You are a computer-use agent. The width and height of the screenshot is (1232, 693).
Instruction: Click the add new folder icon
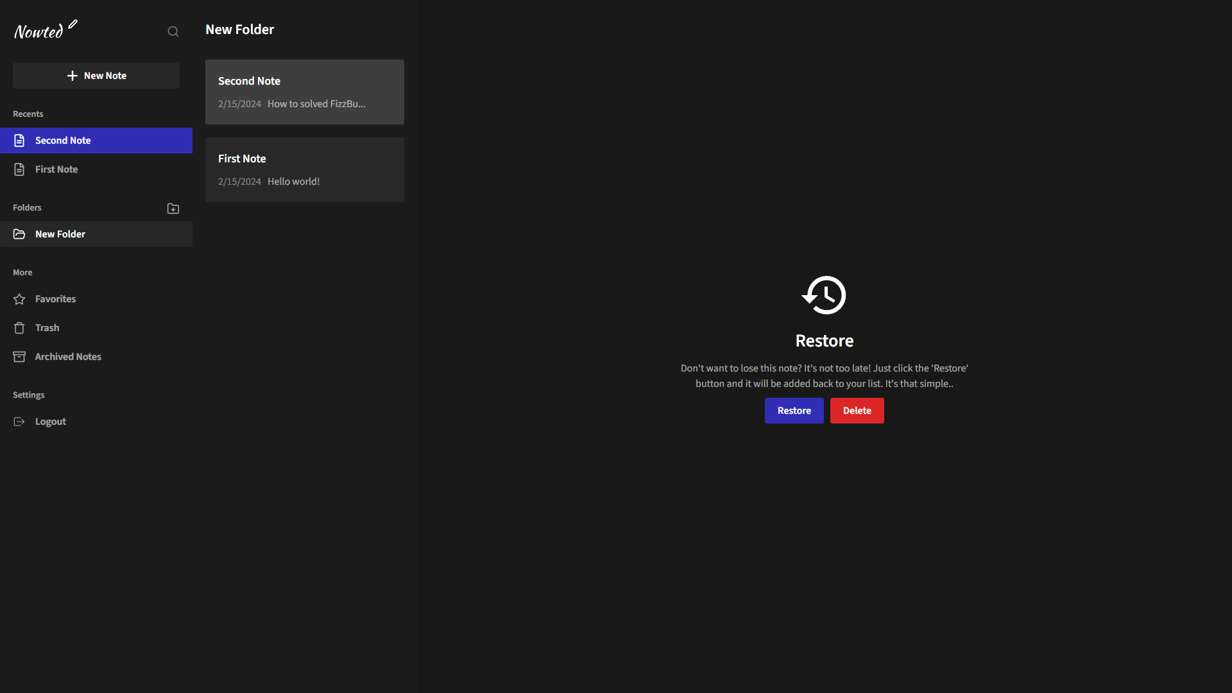tap(173, 209)
